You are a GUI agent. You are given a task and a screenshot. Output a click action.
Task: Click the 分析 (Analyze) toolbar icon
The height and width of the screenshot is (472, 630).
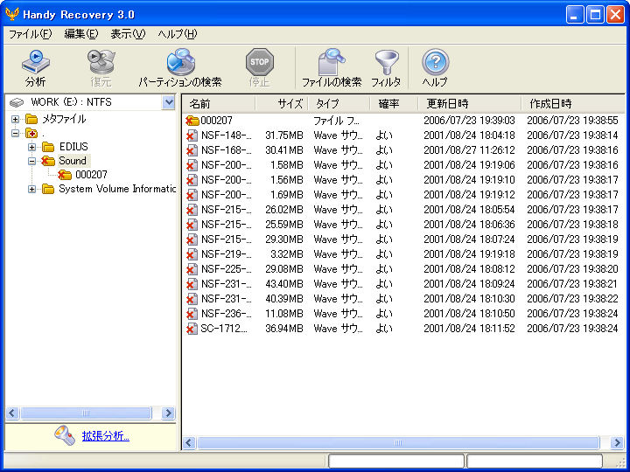35,62
